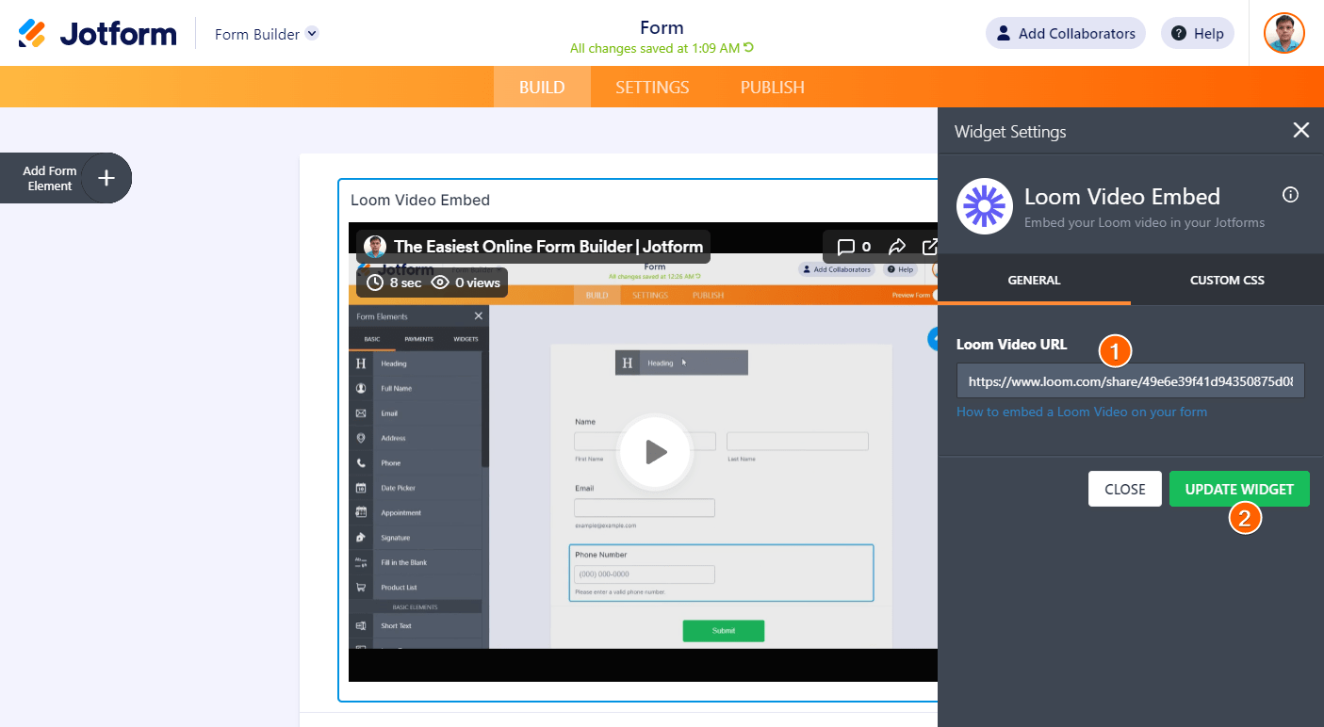
Task: Click the UPDATE WIDGET button
Action: [x=1239, y=489]
